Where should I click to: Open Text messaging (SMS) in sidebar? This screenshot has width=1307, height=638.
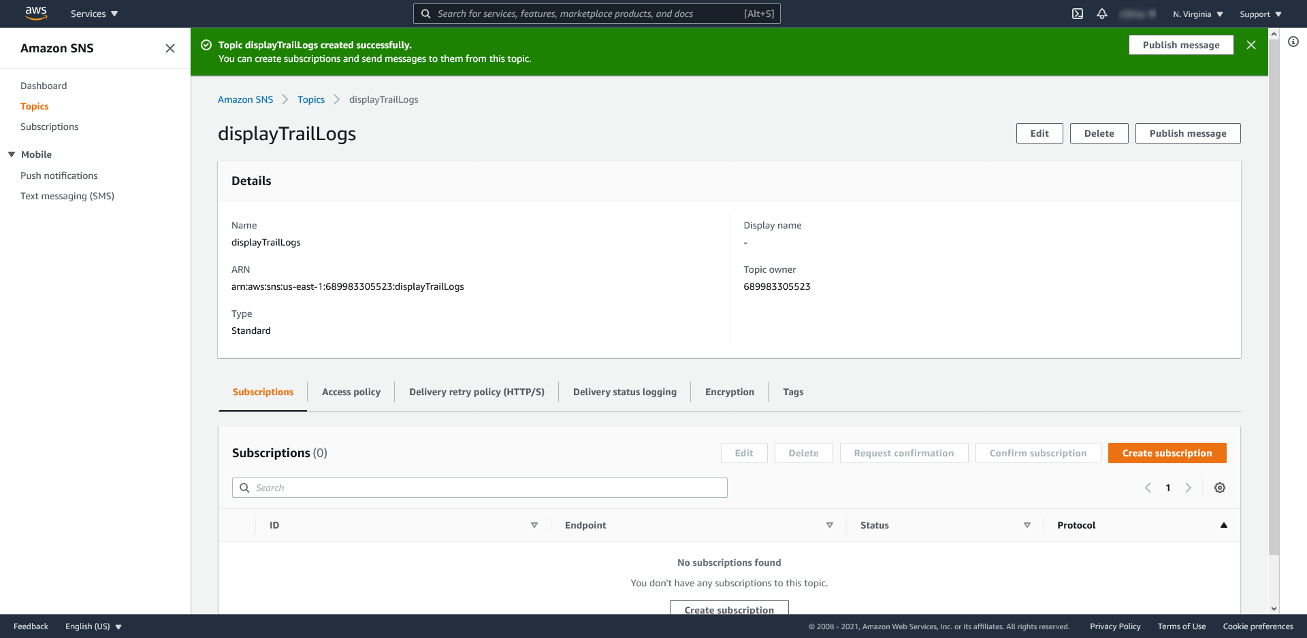(x=67, y=196)
